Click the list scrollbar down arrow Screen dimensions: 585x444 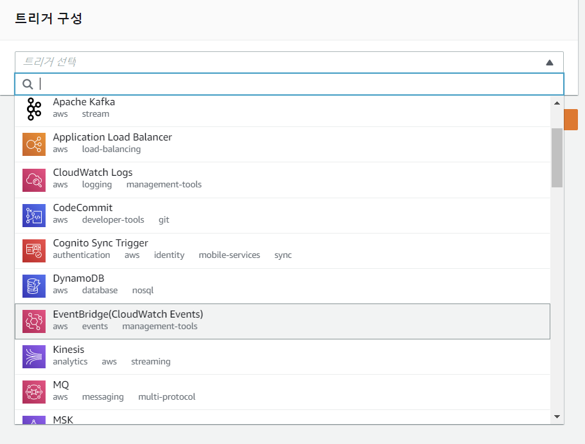557,417
